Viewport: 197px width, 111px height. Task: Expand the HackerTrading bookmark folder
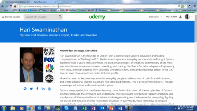[164, 10]
